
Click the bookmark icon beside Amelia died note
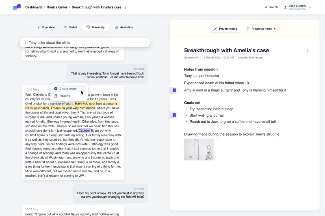click(x=174, y=90)
